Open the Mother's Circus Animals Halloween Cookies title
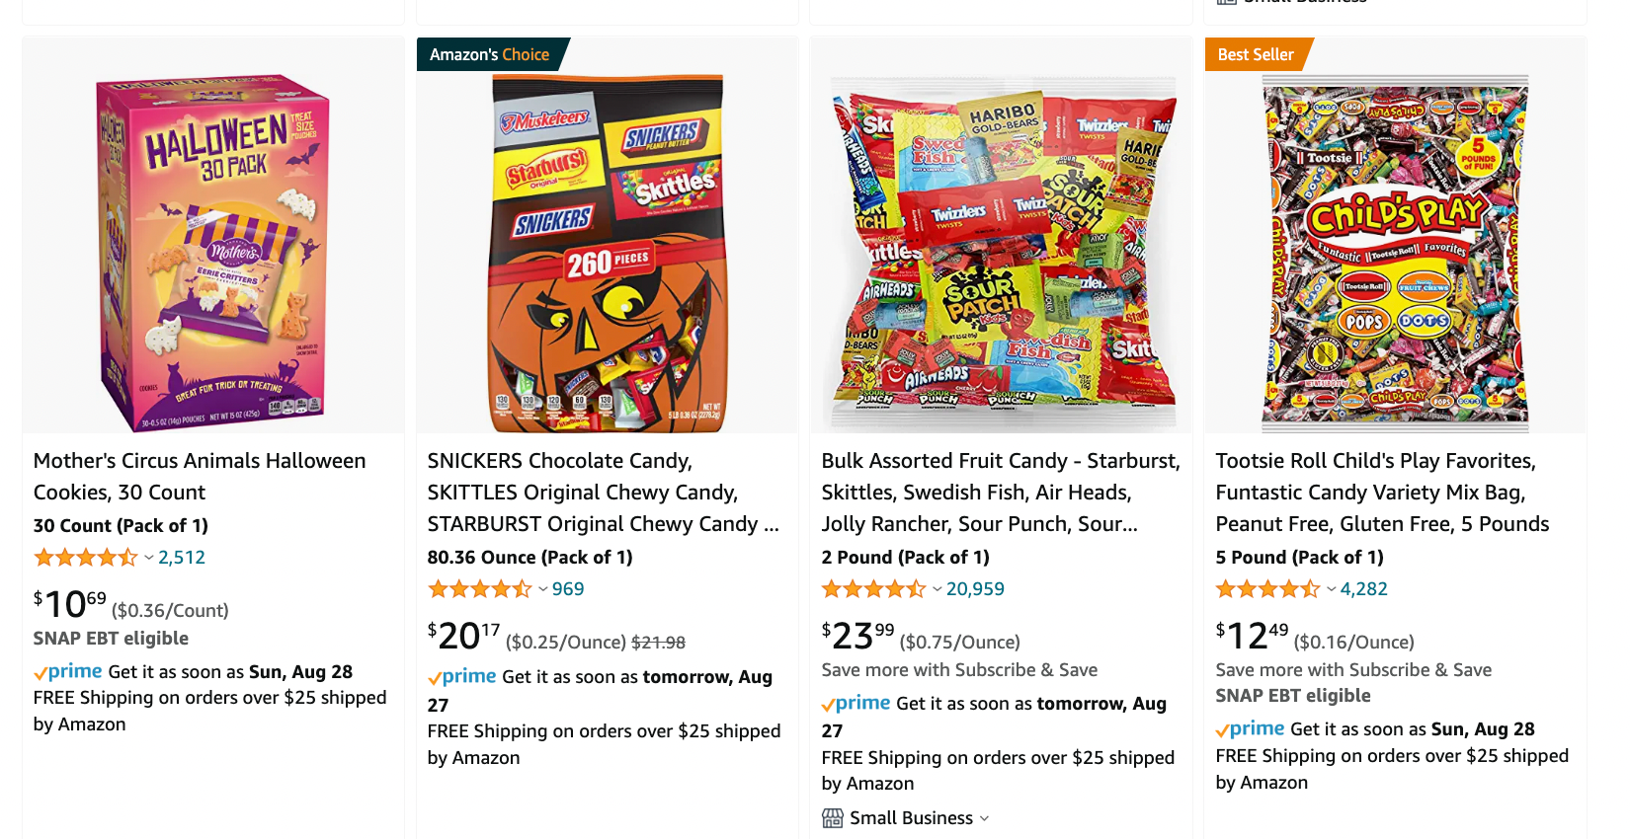This screenshot has height=839, width=1630. 200,477
